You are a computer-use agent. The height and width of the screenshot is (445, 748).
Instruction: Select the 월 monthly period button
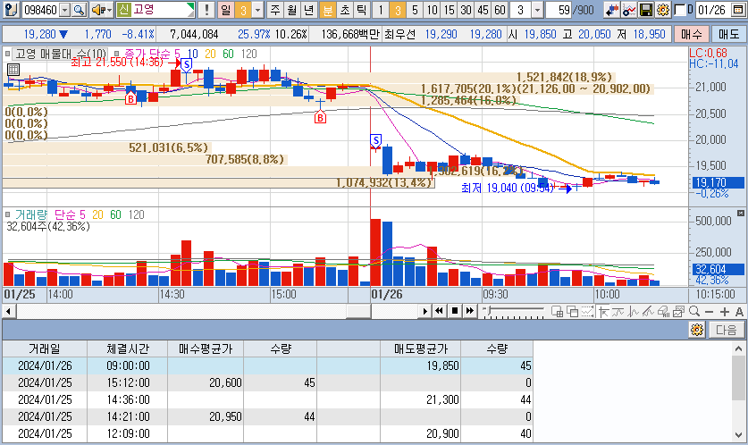click(292, 10)
